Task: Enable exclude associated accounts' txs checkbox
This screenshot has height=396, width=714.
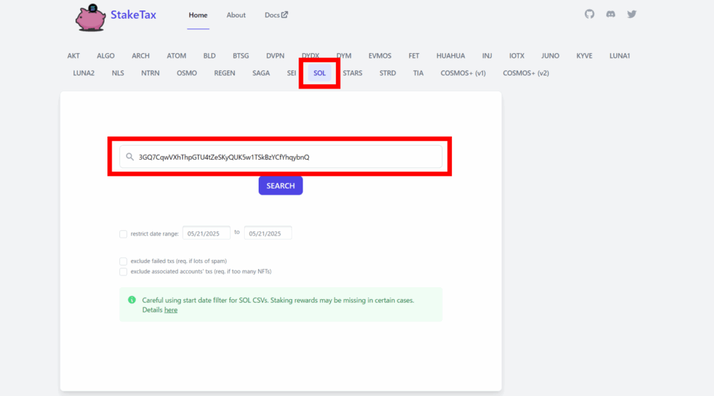Action: [x=123, y=272]
